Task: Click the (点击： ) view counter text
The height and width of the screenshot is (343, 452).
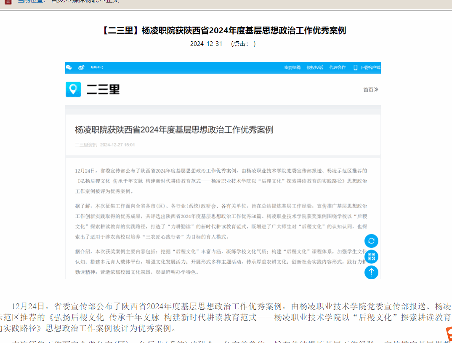Action: click(x=243, y=44)
